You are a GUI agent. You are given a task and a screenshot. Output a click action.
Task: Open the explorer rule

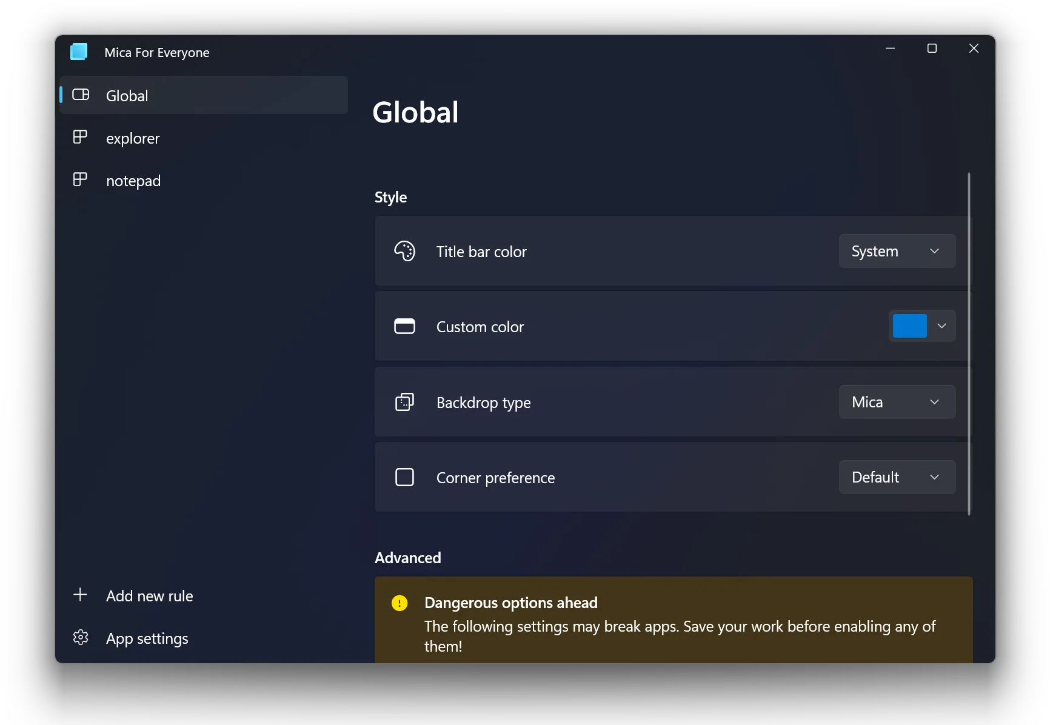tap(204, 138)
